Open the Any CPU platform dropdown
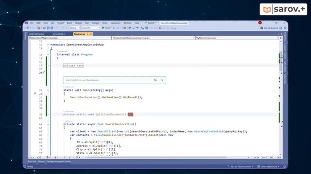 coord(91,28)
